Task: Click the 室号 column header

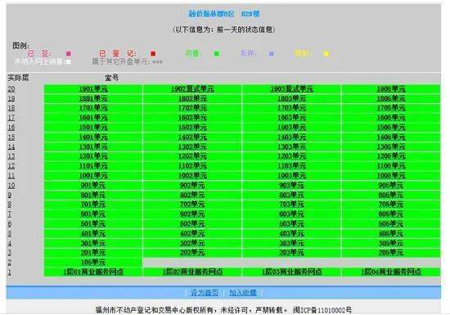Action: [111, 78]
